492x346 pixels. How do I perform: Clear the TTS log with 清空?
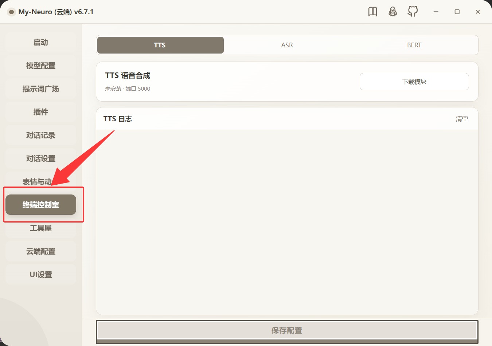pyautogui.click(x=462, y=119)
